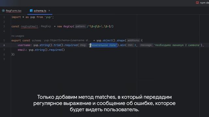Click the 'yup' import string on line 1
The image size is (209, 117).
click(48, 17)
